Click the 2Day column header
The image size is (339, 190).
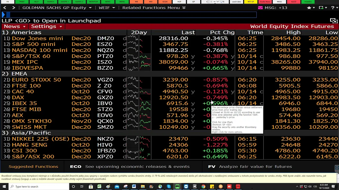point(139,32)
